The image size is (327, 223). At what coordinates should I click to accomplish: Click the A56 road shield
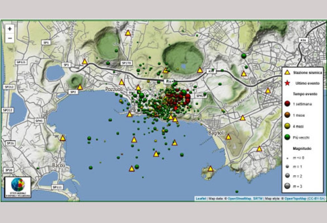click(303, 40)
